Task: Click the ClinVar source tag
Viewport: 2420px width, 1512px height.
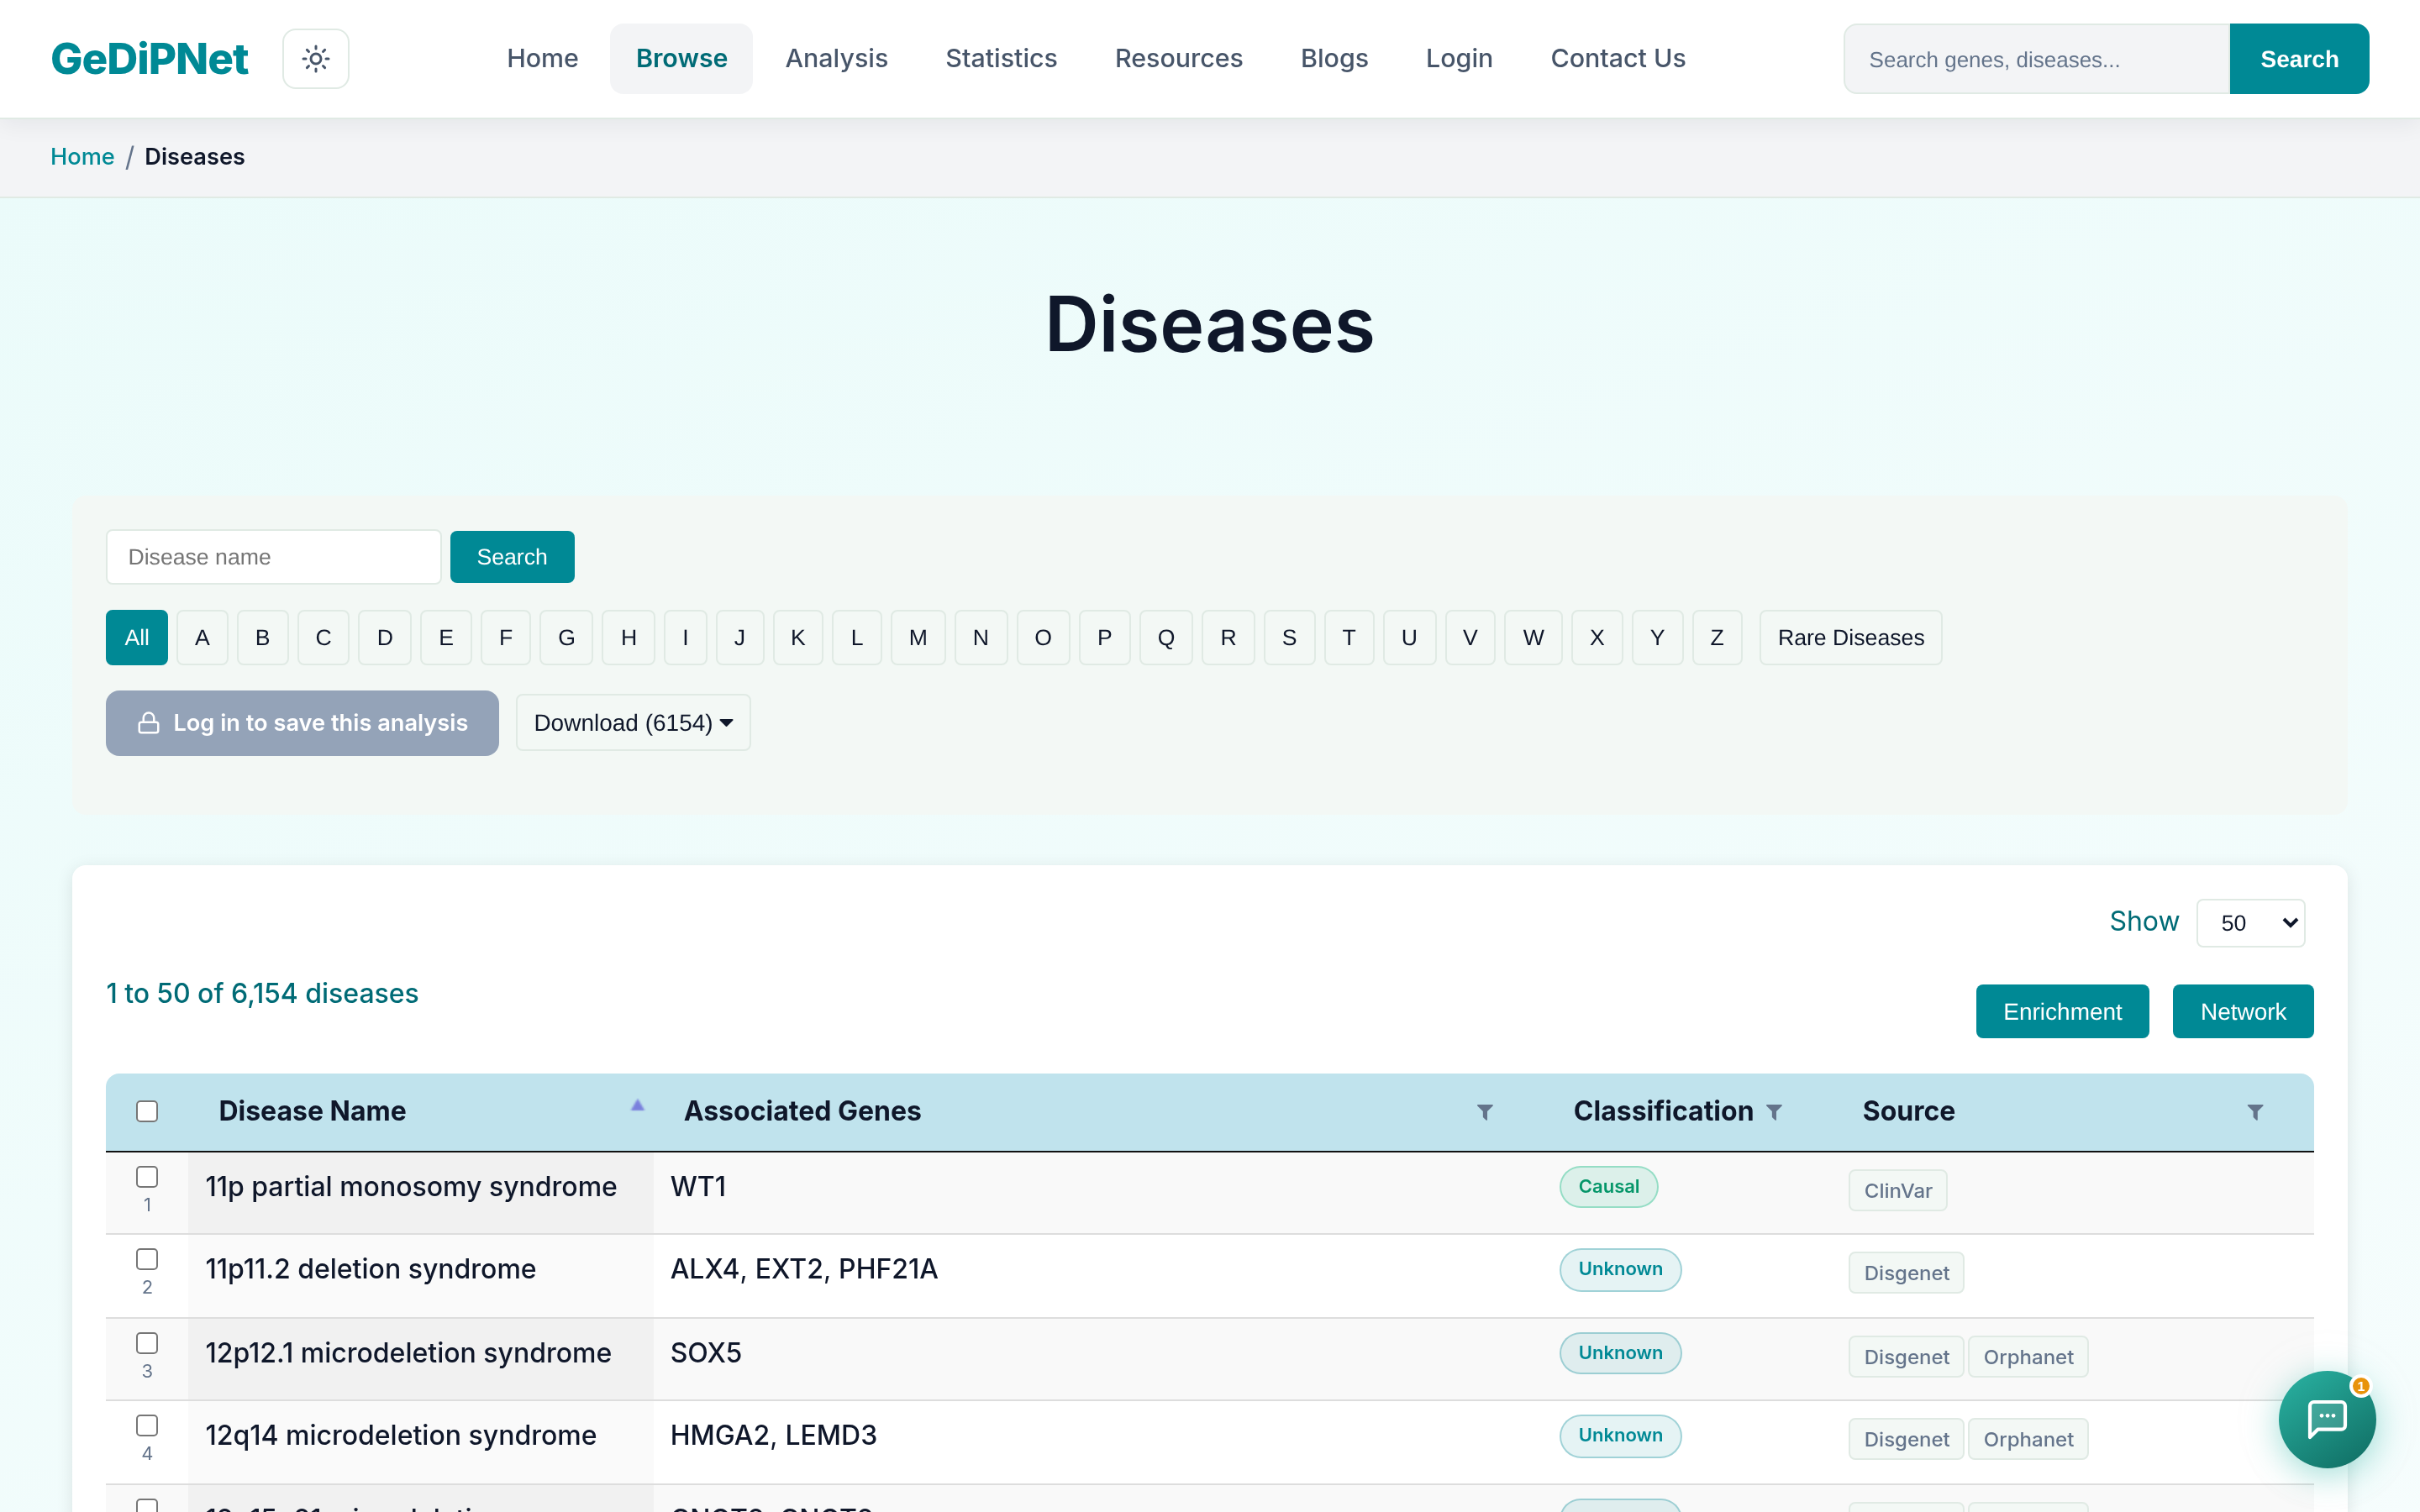Action: [x=1897, y=1191]
